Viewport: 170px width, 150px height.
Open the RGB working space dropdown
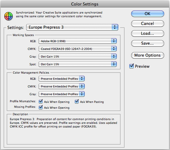pos(78,41)
